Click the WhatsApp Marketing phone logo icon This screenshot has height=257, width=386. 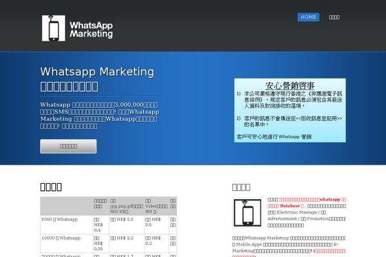[53, 28]
